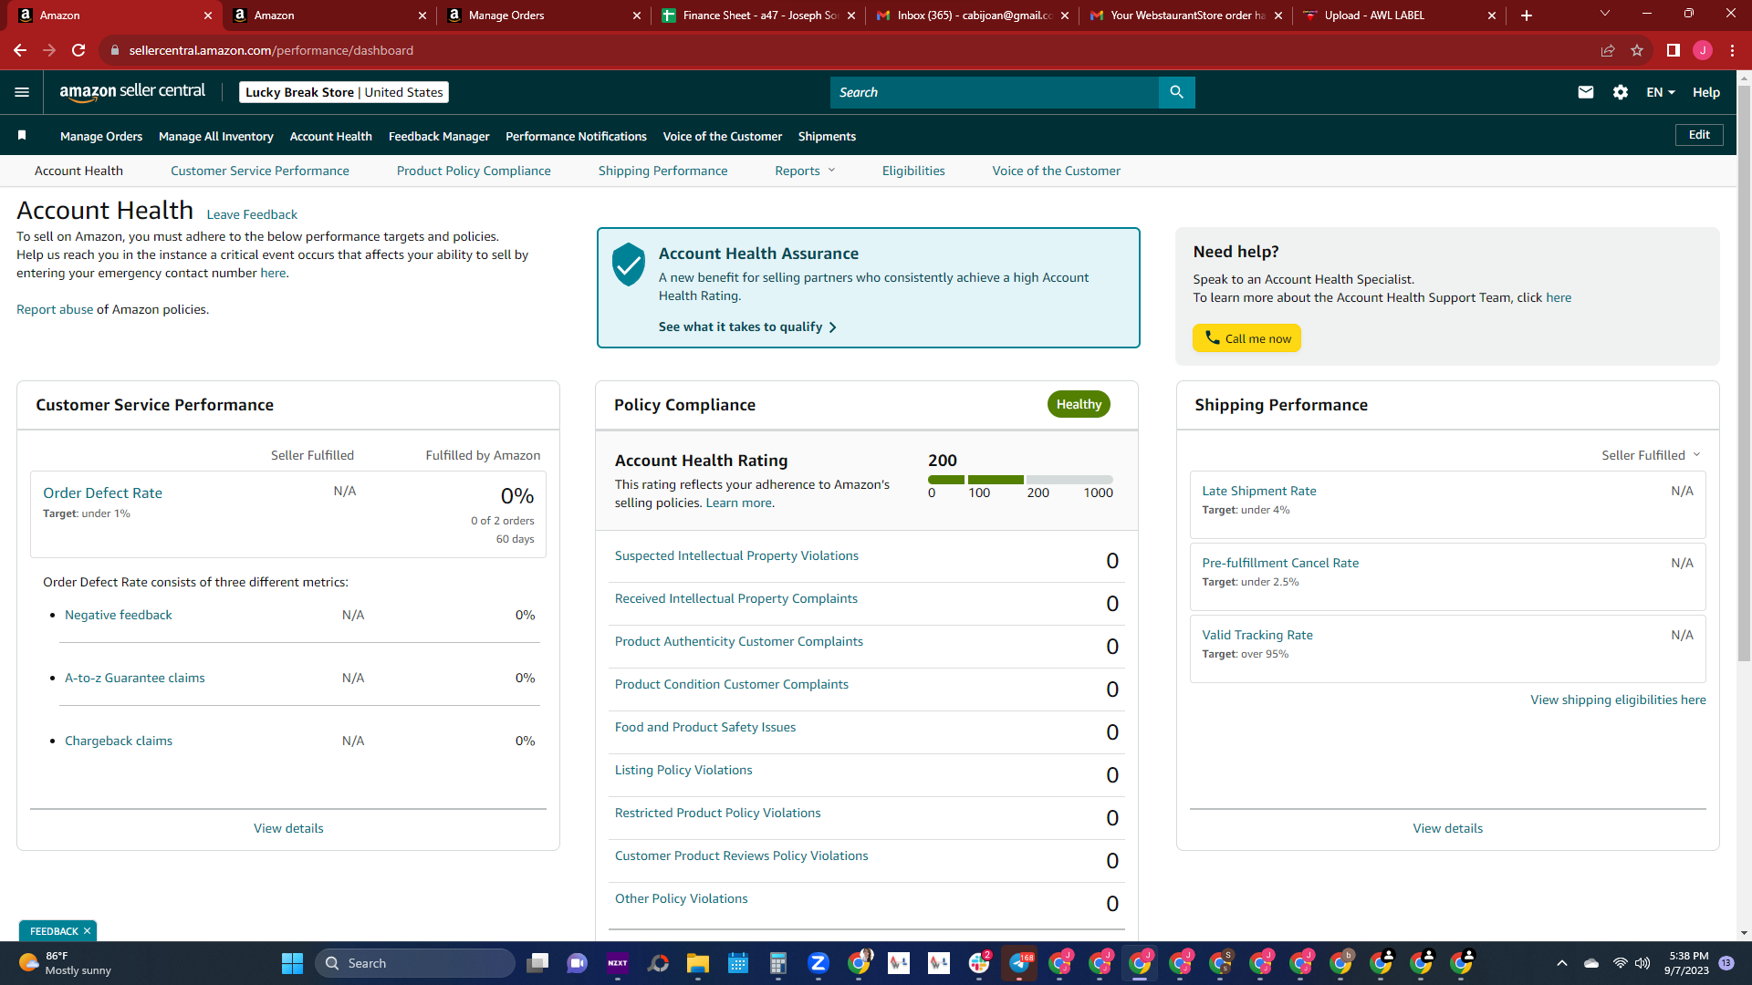Click View details under Customer Service Performance
The width and height of the screenshot is (1752, 985).
[288, 828]
